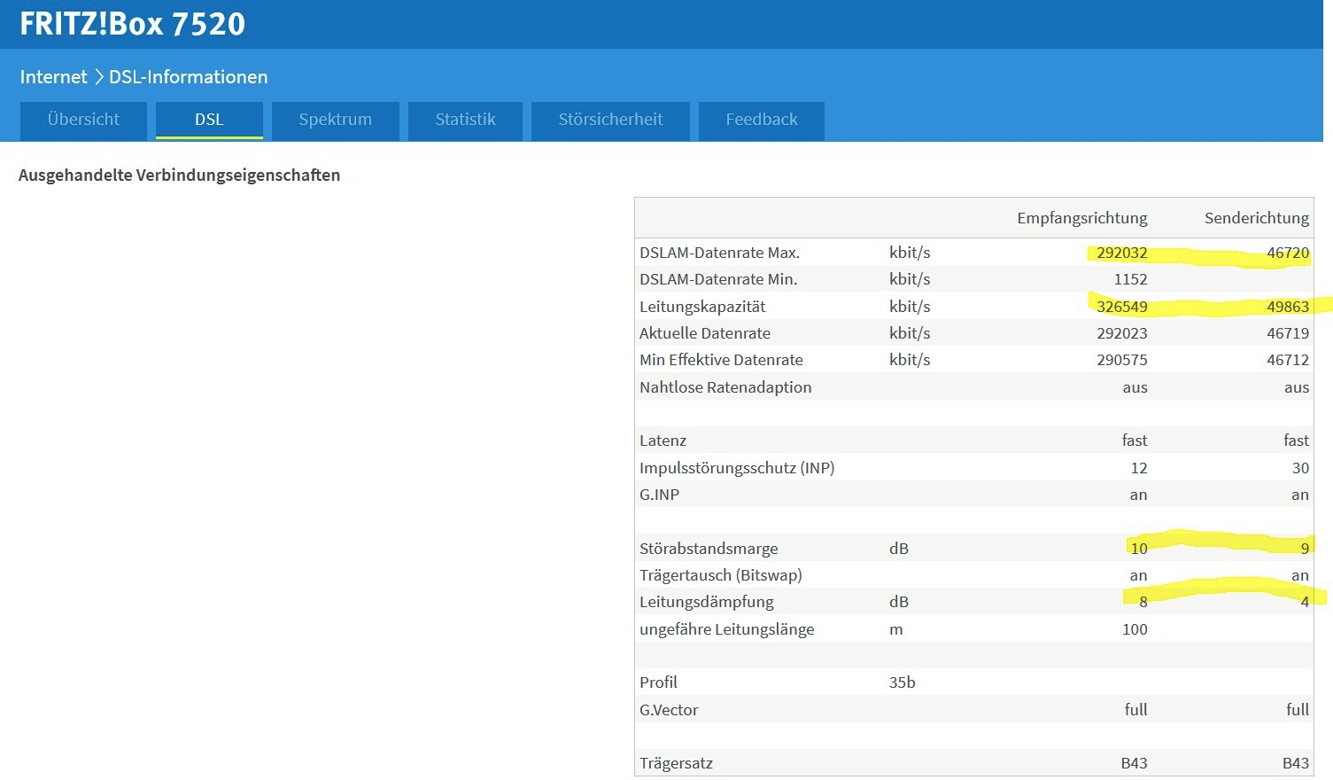1333x780 pixels.
Task: Click the G.Vector label
Action: pos(669,710)
